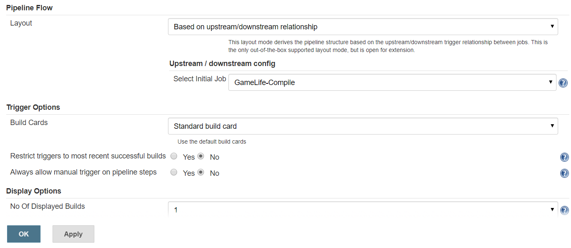Click the Trigger Options section heading

(x=33, y=107)
